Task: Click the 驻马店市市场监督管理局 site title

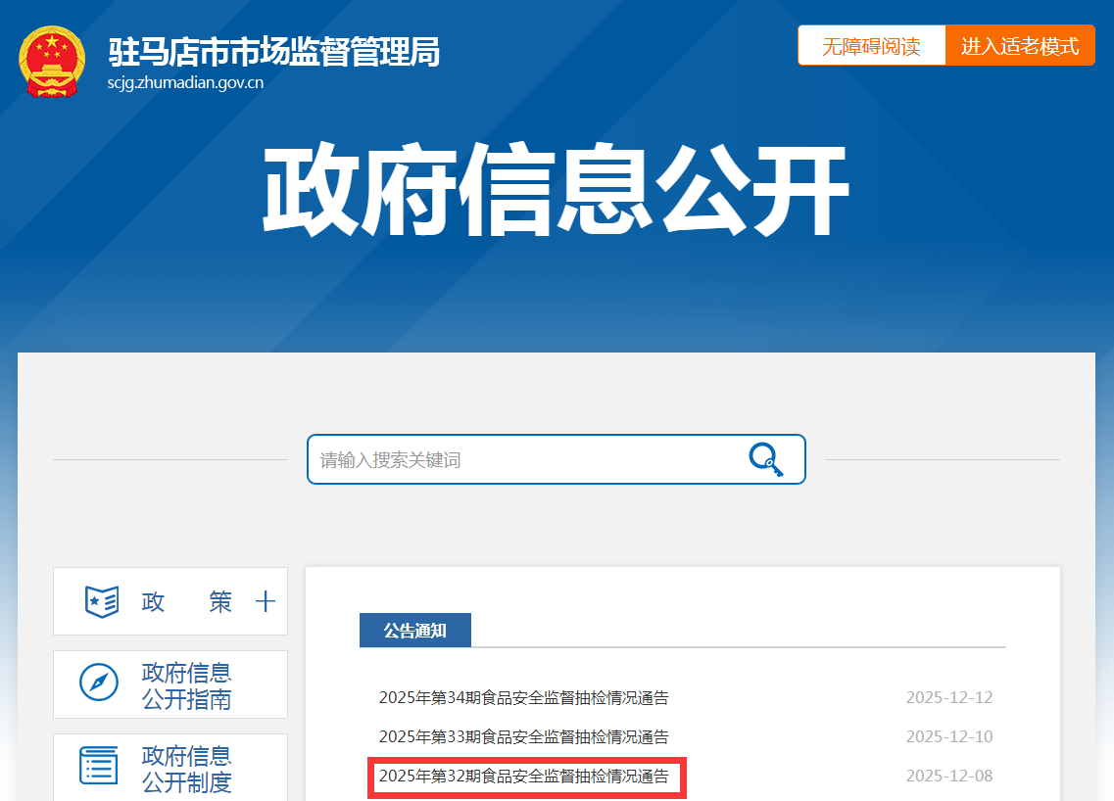Action: tap(273, 50)
